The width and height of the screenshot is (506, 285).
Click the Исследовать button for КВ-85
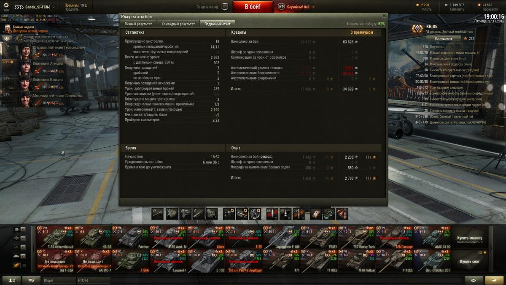tap(444, 38)
